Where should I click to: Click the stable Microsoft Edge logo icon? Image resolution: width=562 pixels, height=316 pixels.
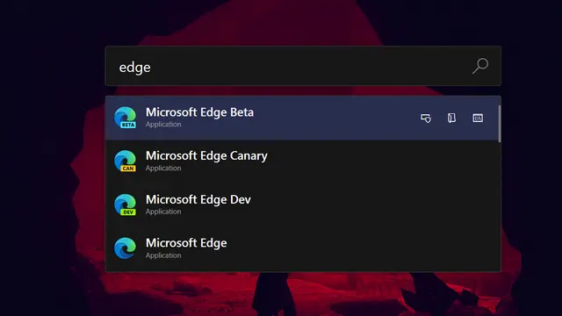(x=125, y=248)
